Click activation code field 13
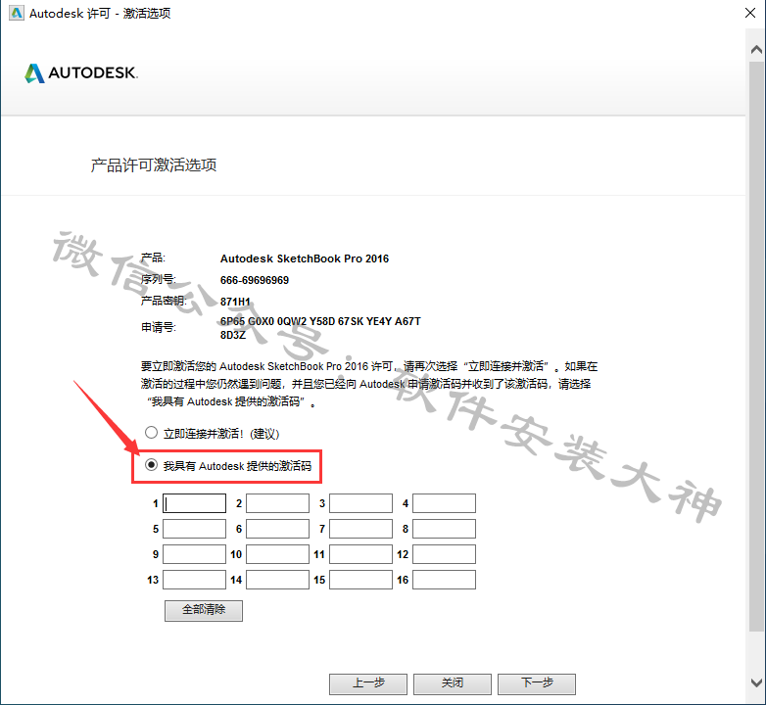Image resolution: width=766 pixels, height=705 pixels. coord(194,580)
